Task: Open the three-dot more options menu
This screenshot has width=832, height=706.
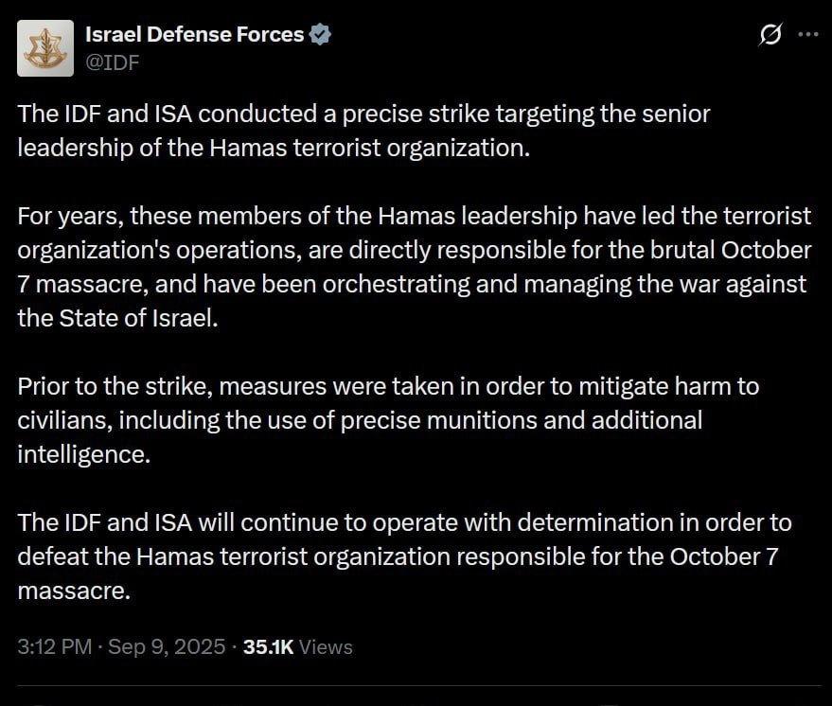Action: pos(808,34)
